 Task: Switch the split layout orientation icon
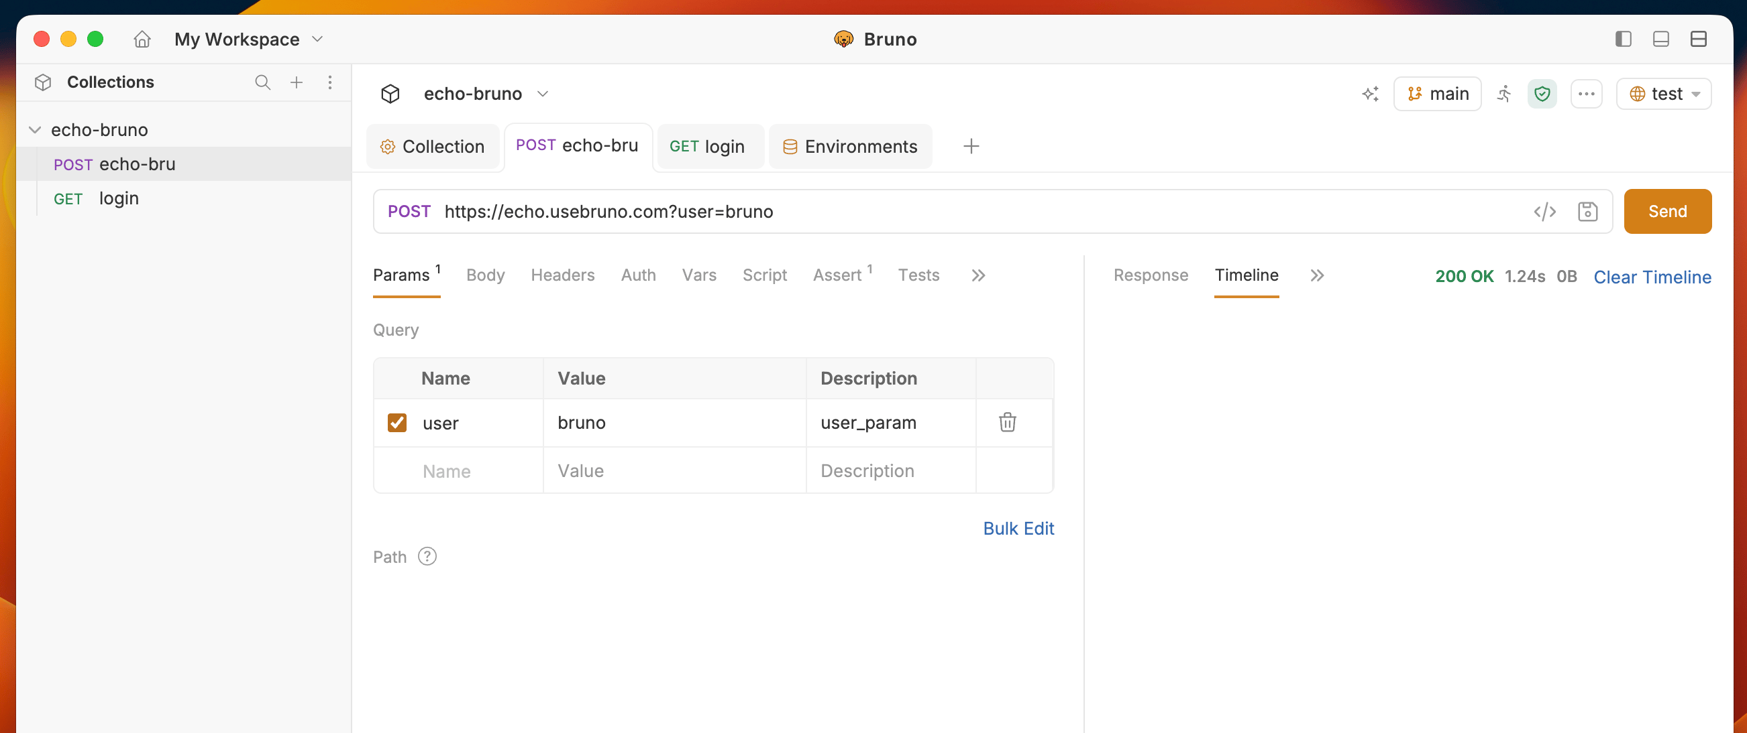pyautogui.click(x=1698, y=40)
